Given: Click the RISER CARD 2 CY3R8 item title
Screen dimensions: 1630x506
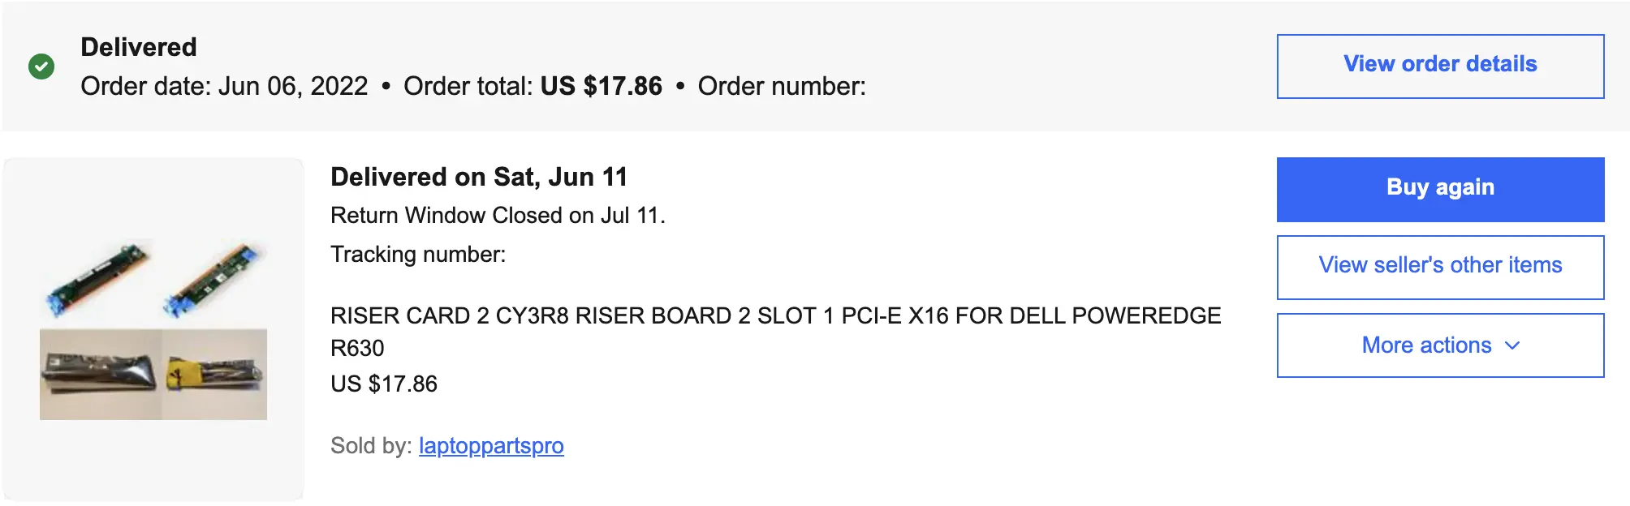Looking at the screenshot, I should pos(775,316).
